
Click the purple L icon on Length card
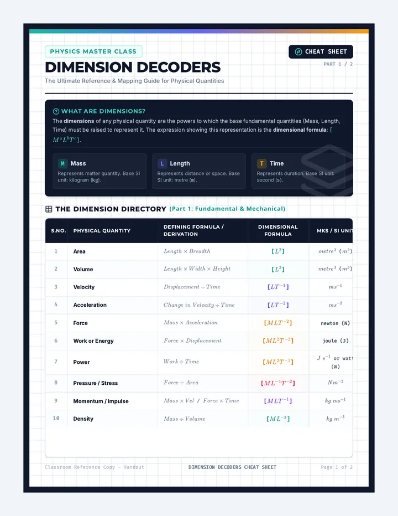click(162, 163)
